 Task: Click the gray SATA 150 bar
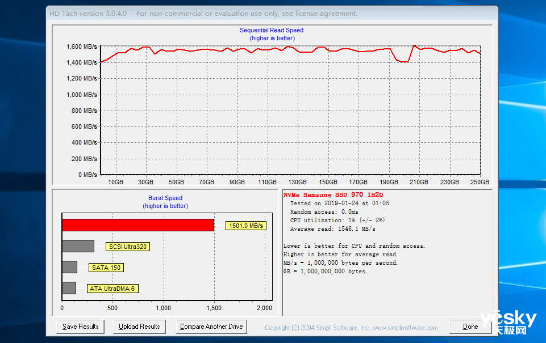point(70,267)
